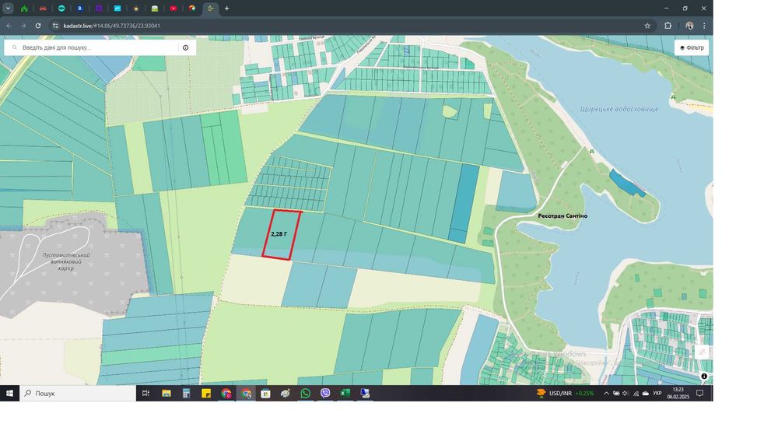778x438 pixels.
Task: Open Microsoft Store from the taskbar
Action: (x=266, y=394)
